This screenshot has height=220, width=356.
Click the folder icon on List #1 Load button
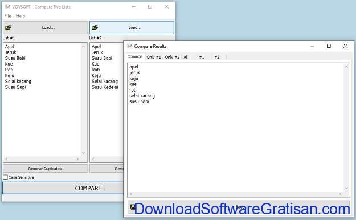[8, 27]
